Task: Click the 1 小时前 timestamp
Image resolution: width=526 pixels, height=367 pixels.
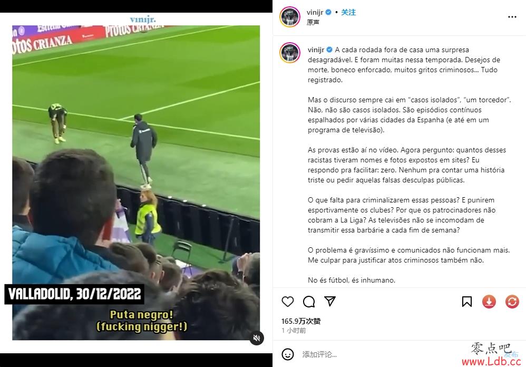Action: [x=294, y=331]
